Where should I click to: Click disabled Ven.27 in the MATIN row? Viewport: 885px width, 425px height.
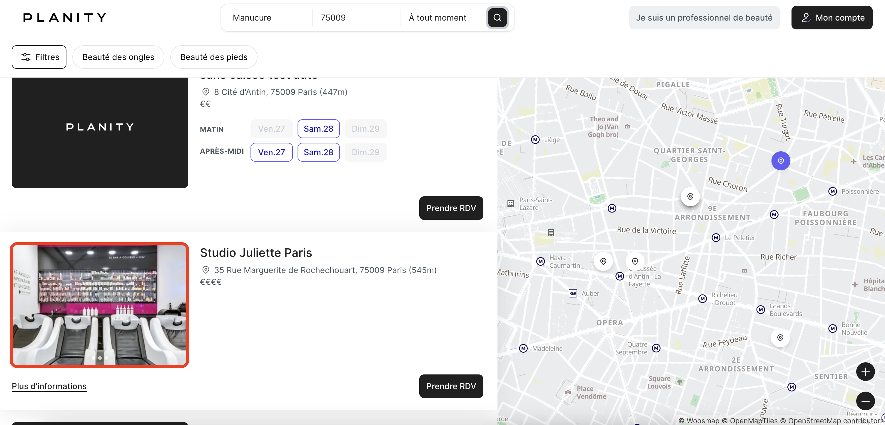click(271, 129)
